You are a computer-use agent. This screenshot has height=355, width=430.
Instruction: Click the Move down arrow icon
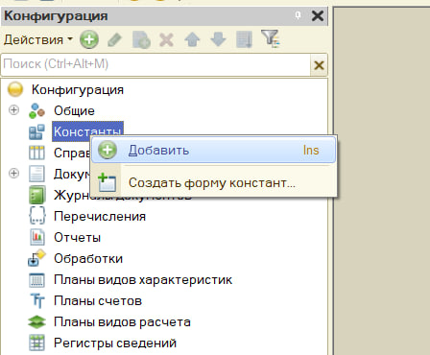pyautogui.click(x=218, y=40)
